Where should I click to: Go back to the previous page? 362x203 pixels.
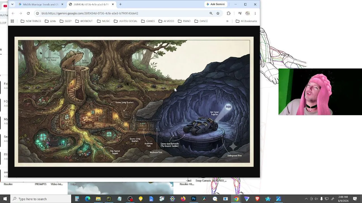pos(13,13)
